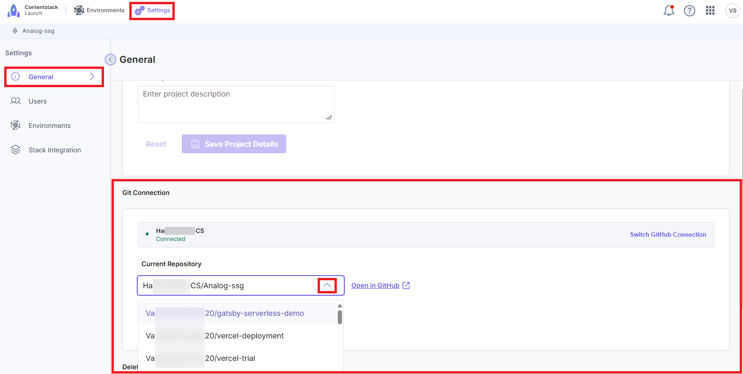743x374 pixels.
Task: Click the chevron beside General
Action: pos(92,76)
